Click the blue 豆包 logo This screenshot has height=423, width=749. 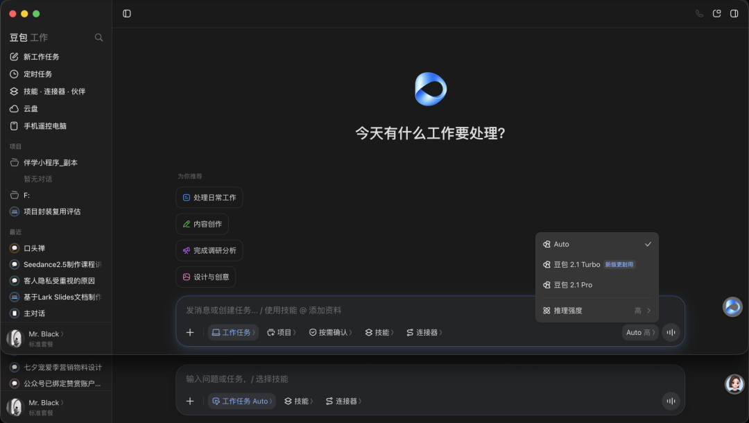coord(431,89)
